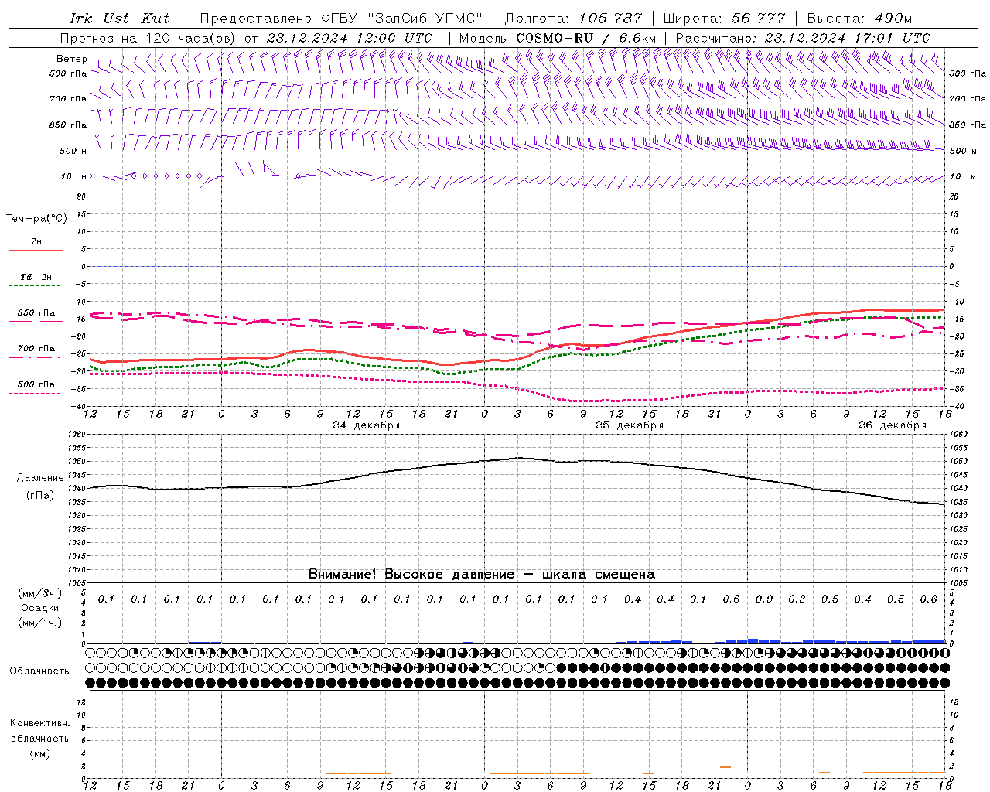Click the COSMO-RU model name
Image resolution: width=990 pixels, height=792 pixels.
(554, 38)
